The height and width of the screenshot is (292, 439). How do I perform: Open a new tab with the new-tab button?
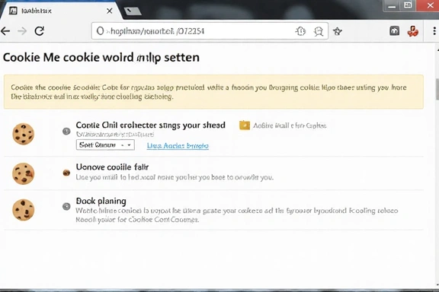133,11
